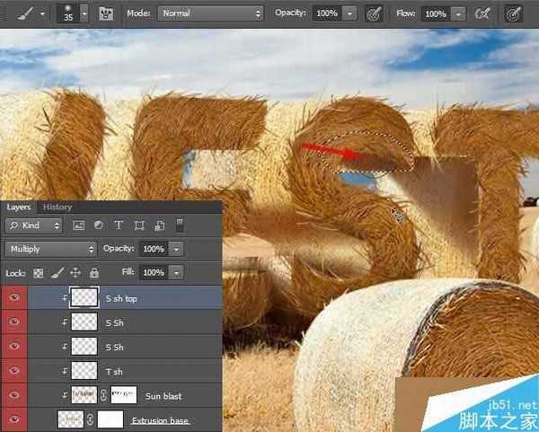Click lock position icon
The width and height of the screenshot is (539, 432).
coord(75,272)
